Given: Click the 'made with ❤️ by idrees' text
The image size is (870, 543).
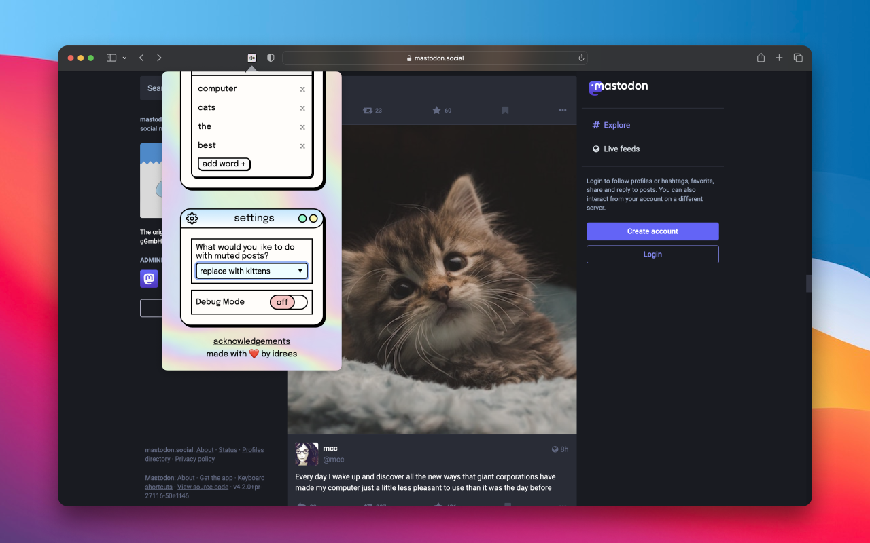Looking at the screenshot, I should tap(251, 354).
